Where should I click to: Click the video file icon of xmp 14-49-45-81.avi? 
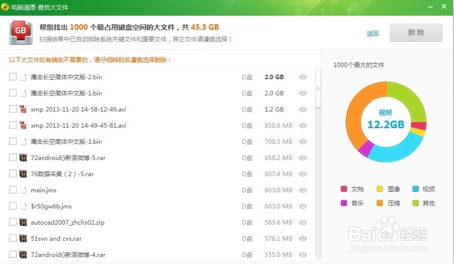pyautogui.click(x=23, y=125)
